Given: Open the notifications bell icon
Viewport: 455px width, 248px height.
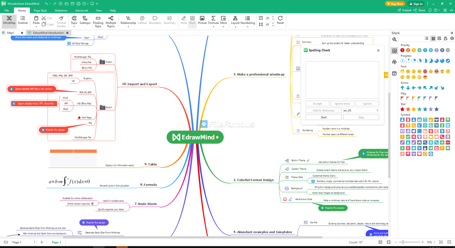Looking at the screenshot, I should tap(430, 10).
